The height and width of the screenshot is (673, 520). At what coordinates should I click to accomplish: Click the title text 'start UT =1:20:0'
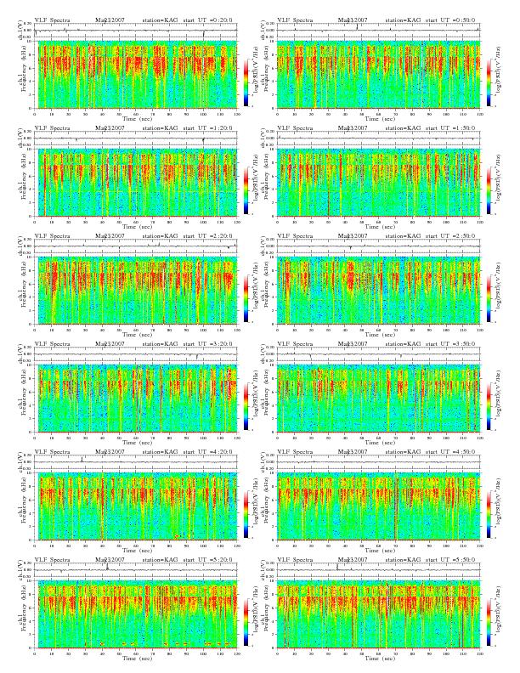click(x=207, y=128)
